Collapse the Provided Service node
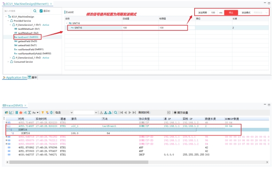Screen dimensions: 275x170 8,21
